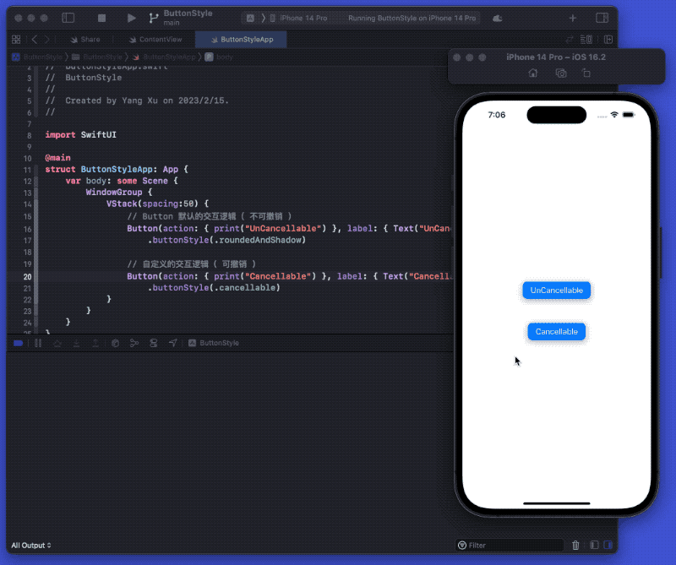676x565 pixels.
Task: Go back in editor history
Action: pos(35,39)
